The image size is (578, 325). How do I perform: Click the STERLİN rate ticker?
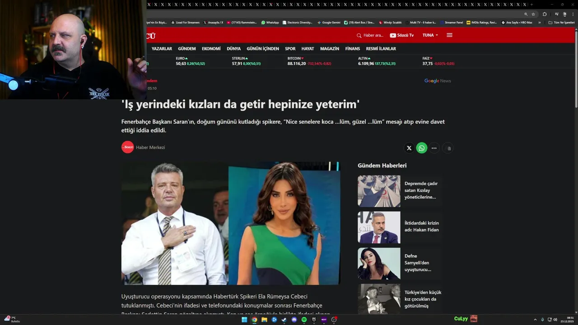point(246,61)
